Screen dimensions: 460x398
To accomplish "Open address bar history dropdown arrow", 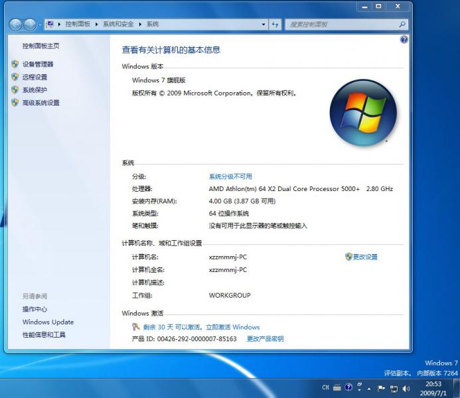I will coord(264,25).
